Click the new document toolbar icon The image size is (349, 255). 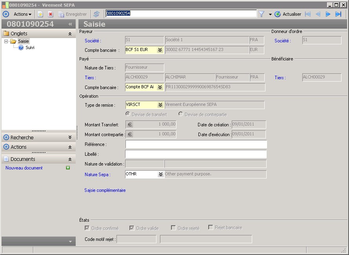(x=40, y=14)
